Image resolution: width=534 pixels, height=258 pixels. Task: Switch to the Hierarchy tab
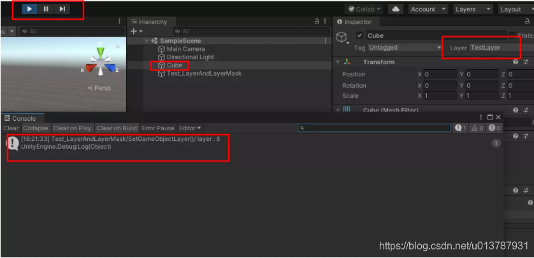149,22
